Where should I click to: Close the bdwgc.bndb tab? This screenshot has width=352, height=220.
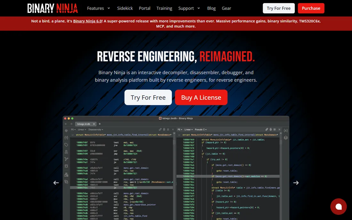click(94, 124)
